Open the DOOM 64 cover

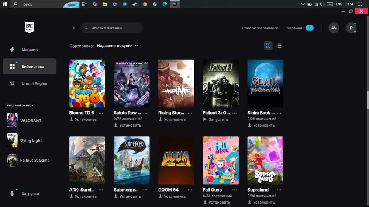tap(176, 160)
